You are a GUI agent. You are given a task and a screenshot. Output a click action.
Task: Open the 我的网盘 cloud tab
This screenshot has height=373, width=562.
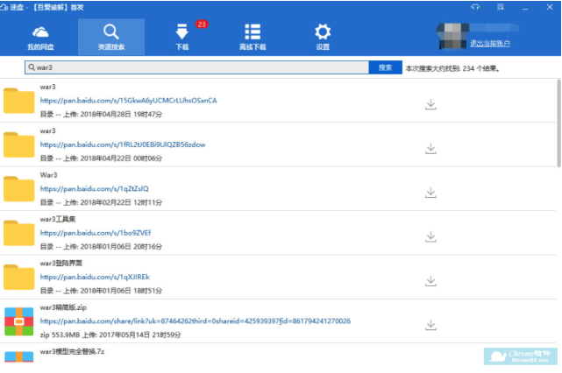40,38
